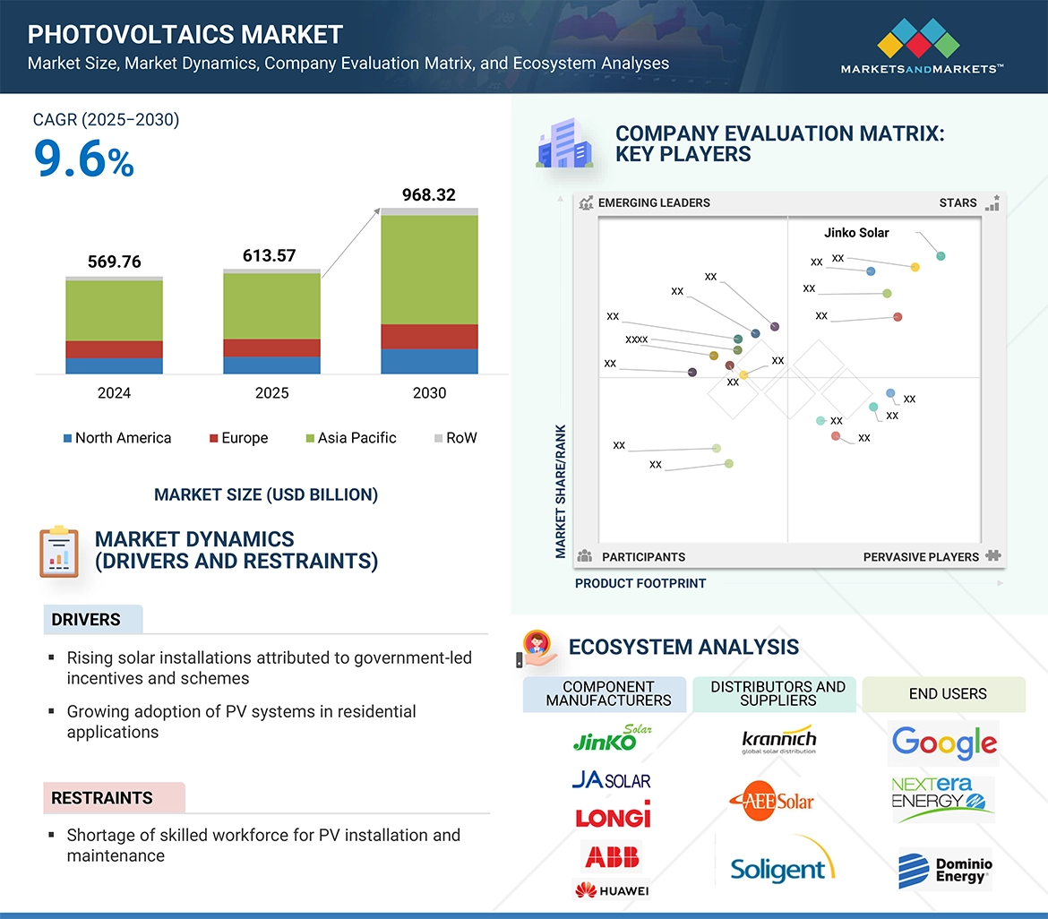Click the ABB logo

pos(612,856)
